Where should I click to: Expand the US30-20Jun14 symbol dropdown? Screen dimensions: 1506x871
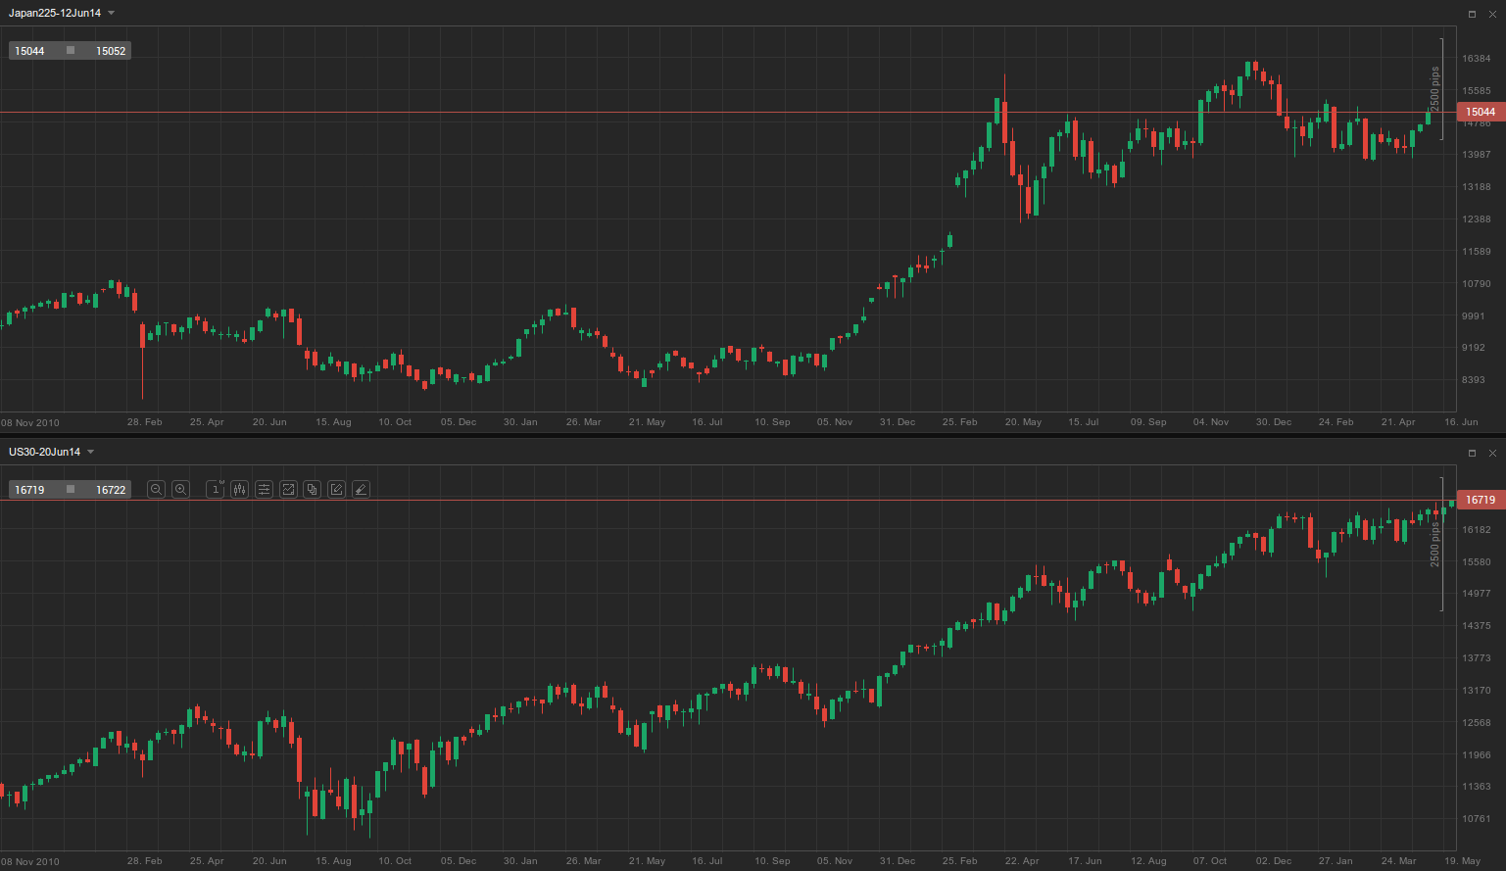pyautogui.click(x=91, y=452)
